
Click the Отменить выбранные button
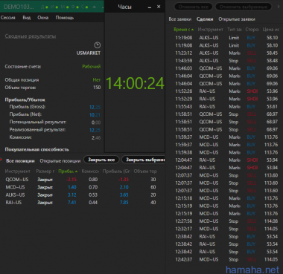tap(244, 7)
